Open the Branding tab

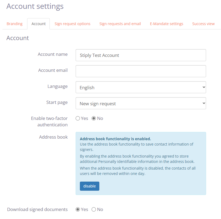[14, 24]
